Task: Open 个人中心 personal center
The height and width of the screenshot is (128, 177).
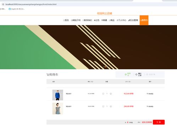Action: click(121, 20)
